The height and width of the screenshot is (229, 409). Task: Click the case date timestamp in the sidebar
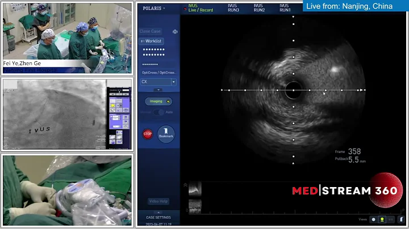(x=158, y=224)
